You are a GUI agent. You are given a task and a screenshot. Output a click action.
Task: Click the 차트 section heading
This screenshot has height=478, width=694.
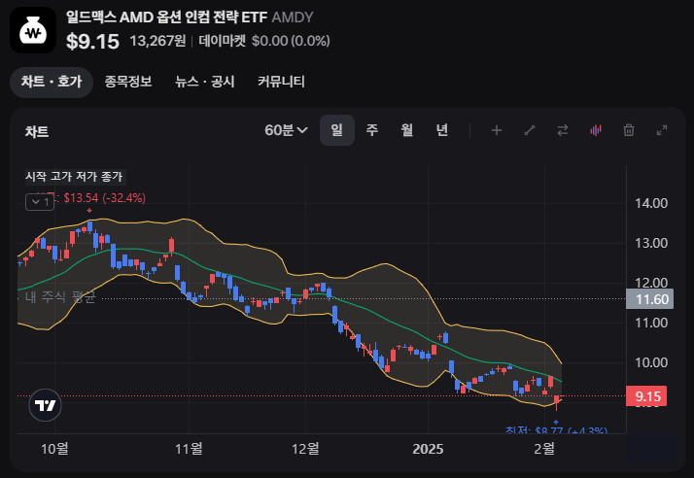(x=37, y=131)
